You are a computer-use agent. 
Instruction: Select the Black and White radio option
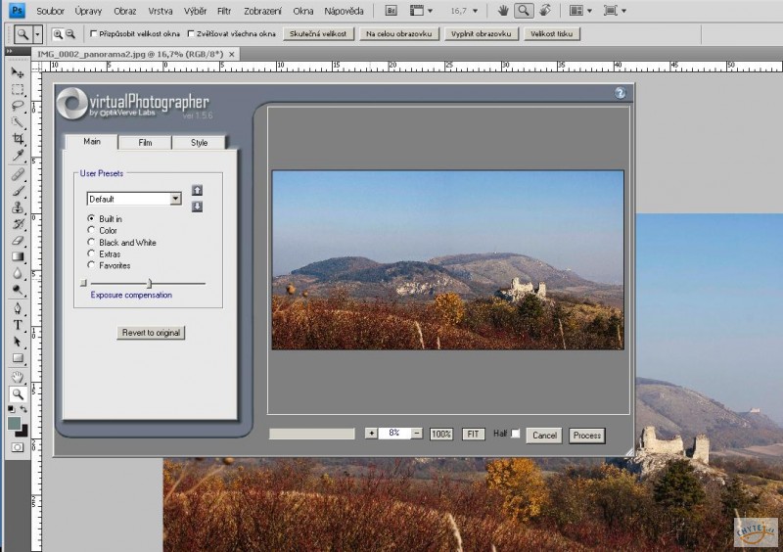tap(92, 242)
